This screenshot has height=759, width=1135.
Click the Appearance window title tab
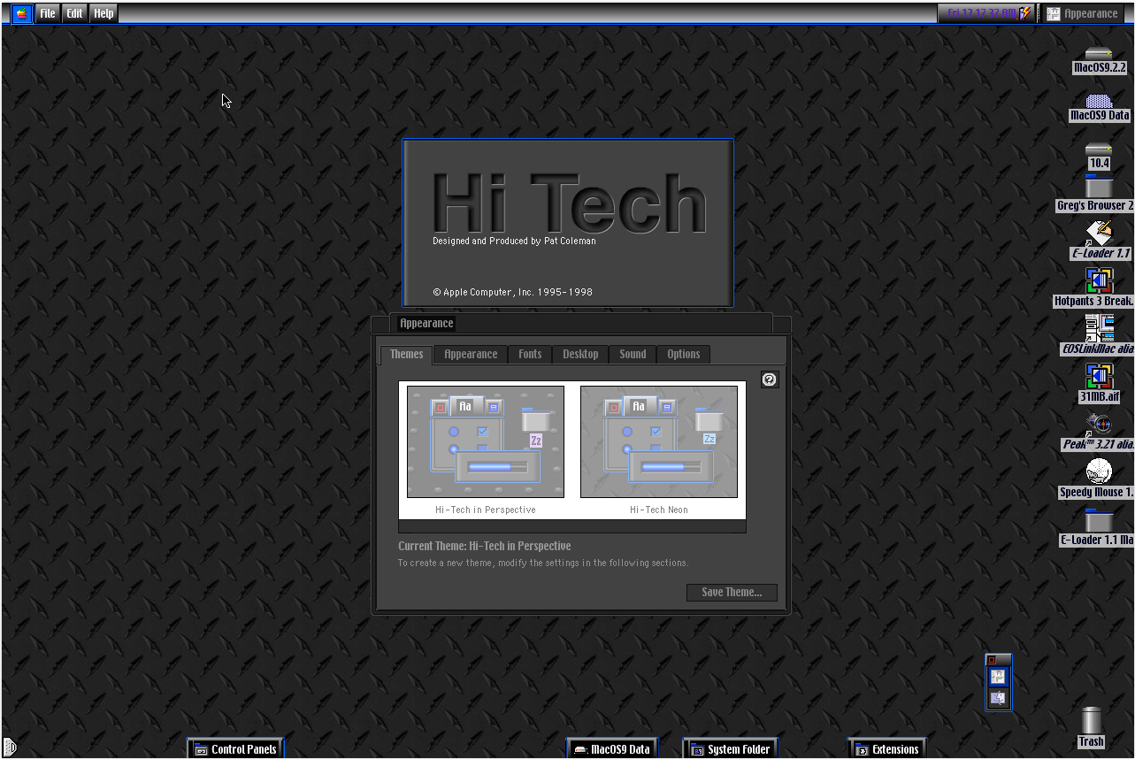426,323
